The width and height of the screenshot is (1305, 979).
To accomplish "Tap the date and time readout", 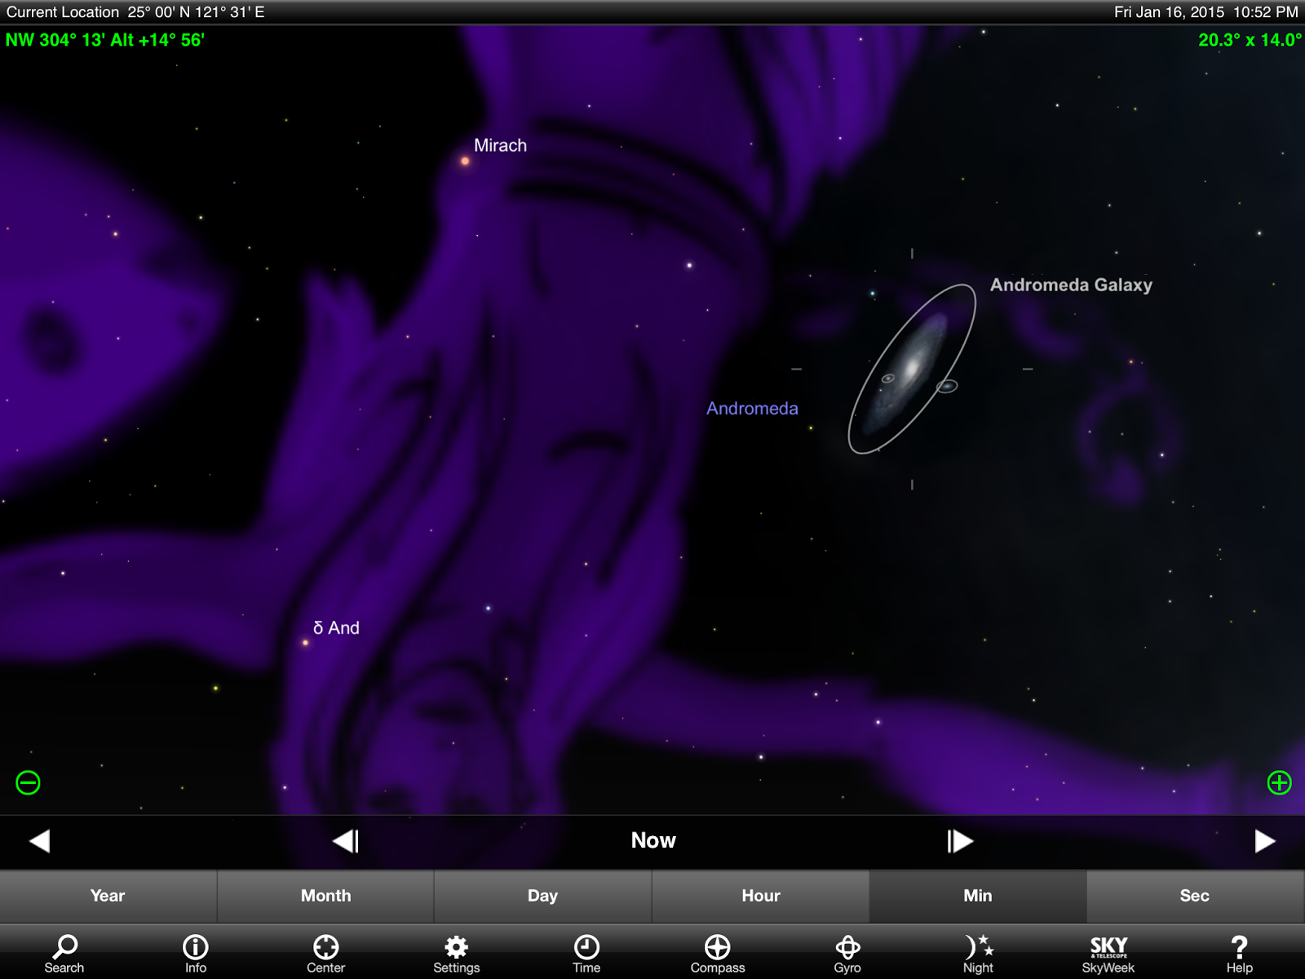I will pyautogui.click(x=1205, y=12).
